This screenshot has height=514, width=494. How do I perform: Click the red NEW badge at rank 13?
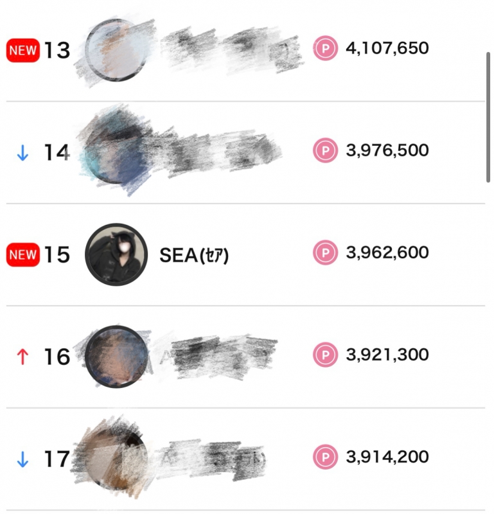(x=23, y=49)
